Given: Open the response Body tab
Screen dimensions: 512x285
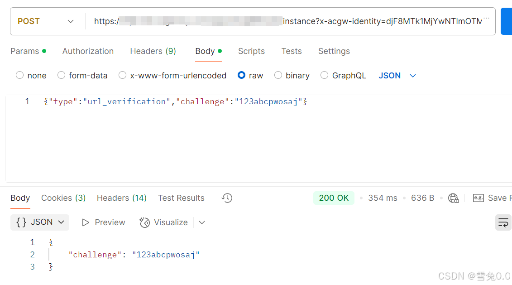Looking at the screenshot, I should click(20, 198).
